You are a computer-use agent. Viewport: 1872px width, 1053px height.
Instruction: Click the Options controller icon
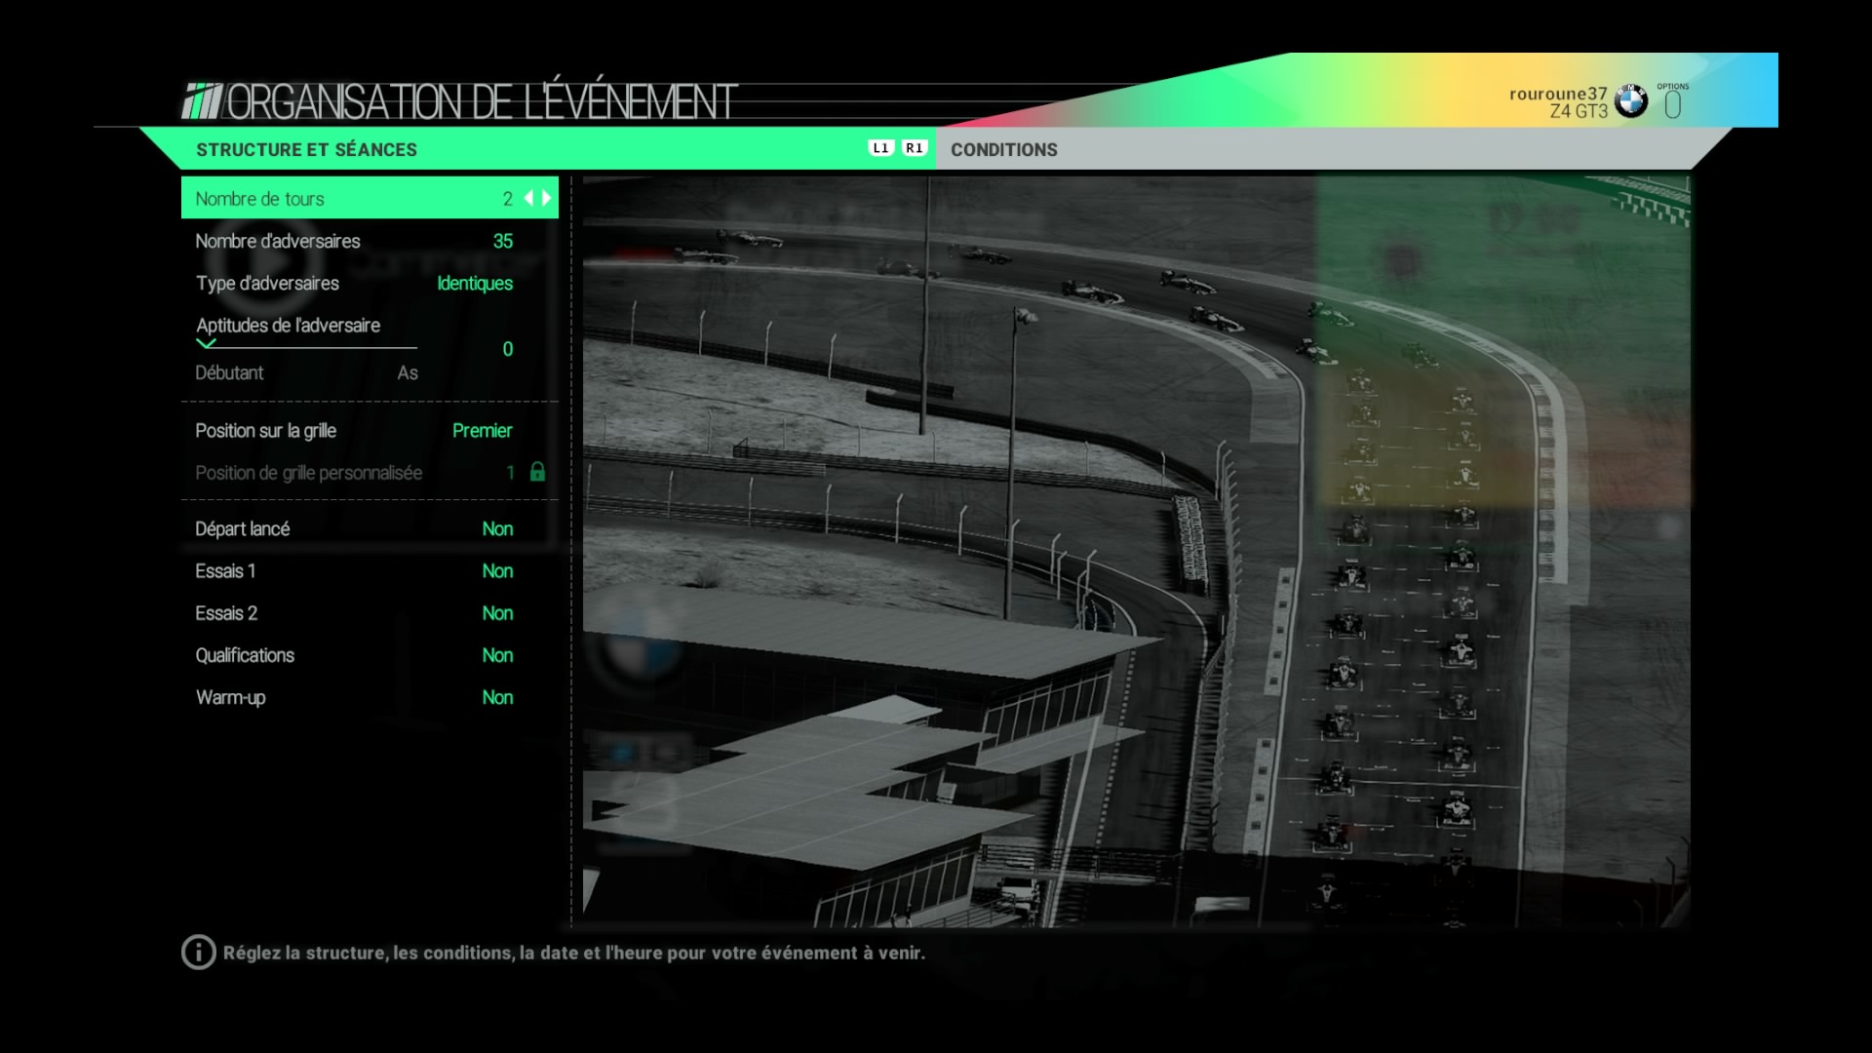(x=1673, y=103)
